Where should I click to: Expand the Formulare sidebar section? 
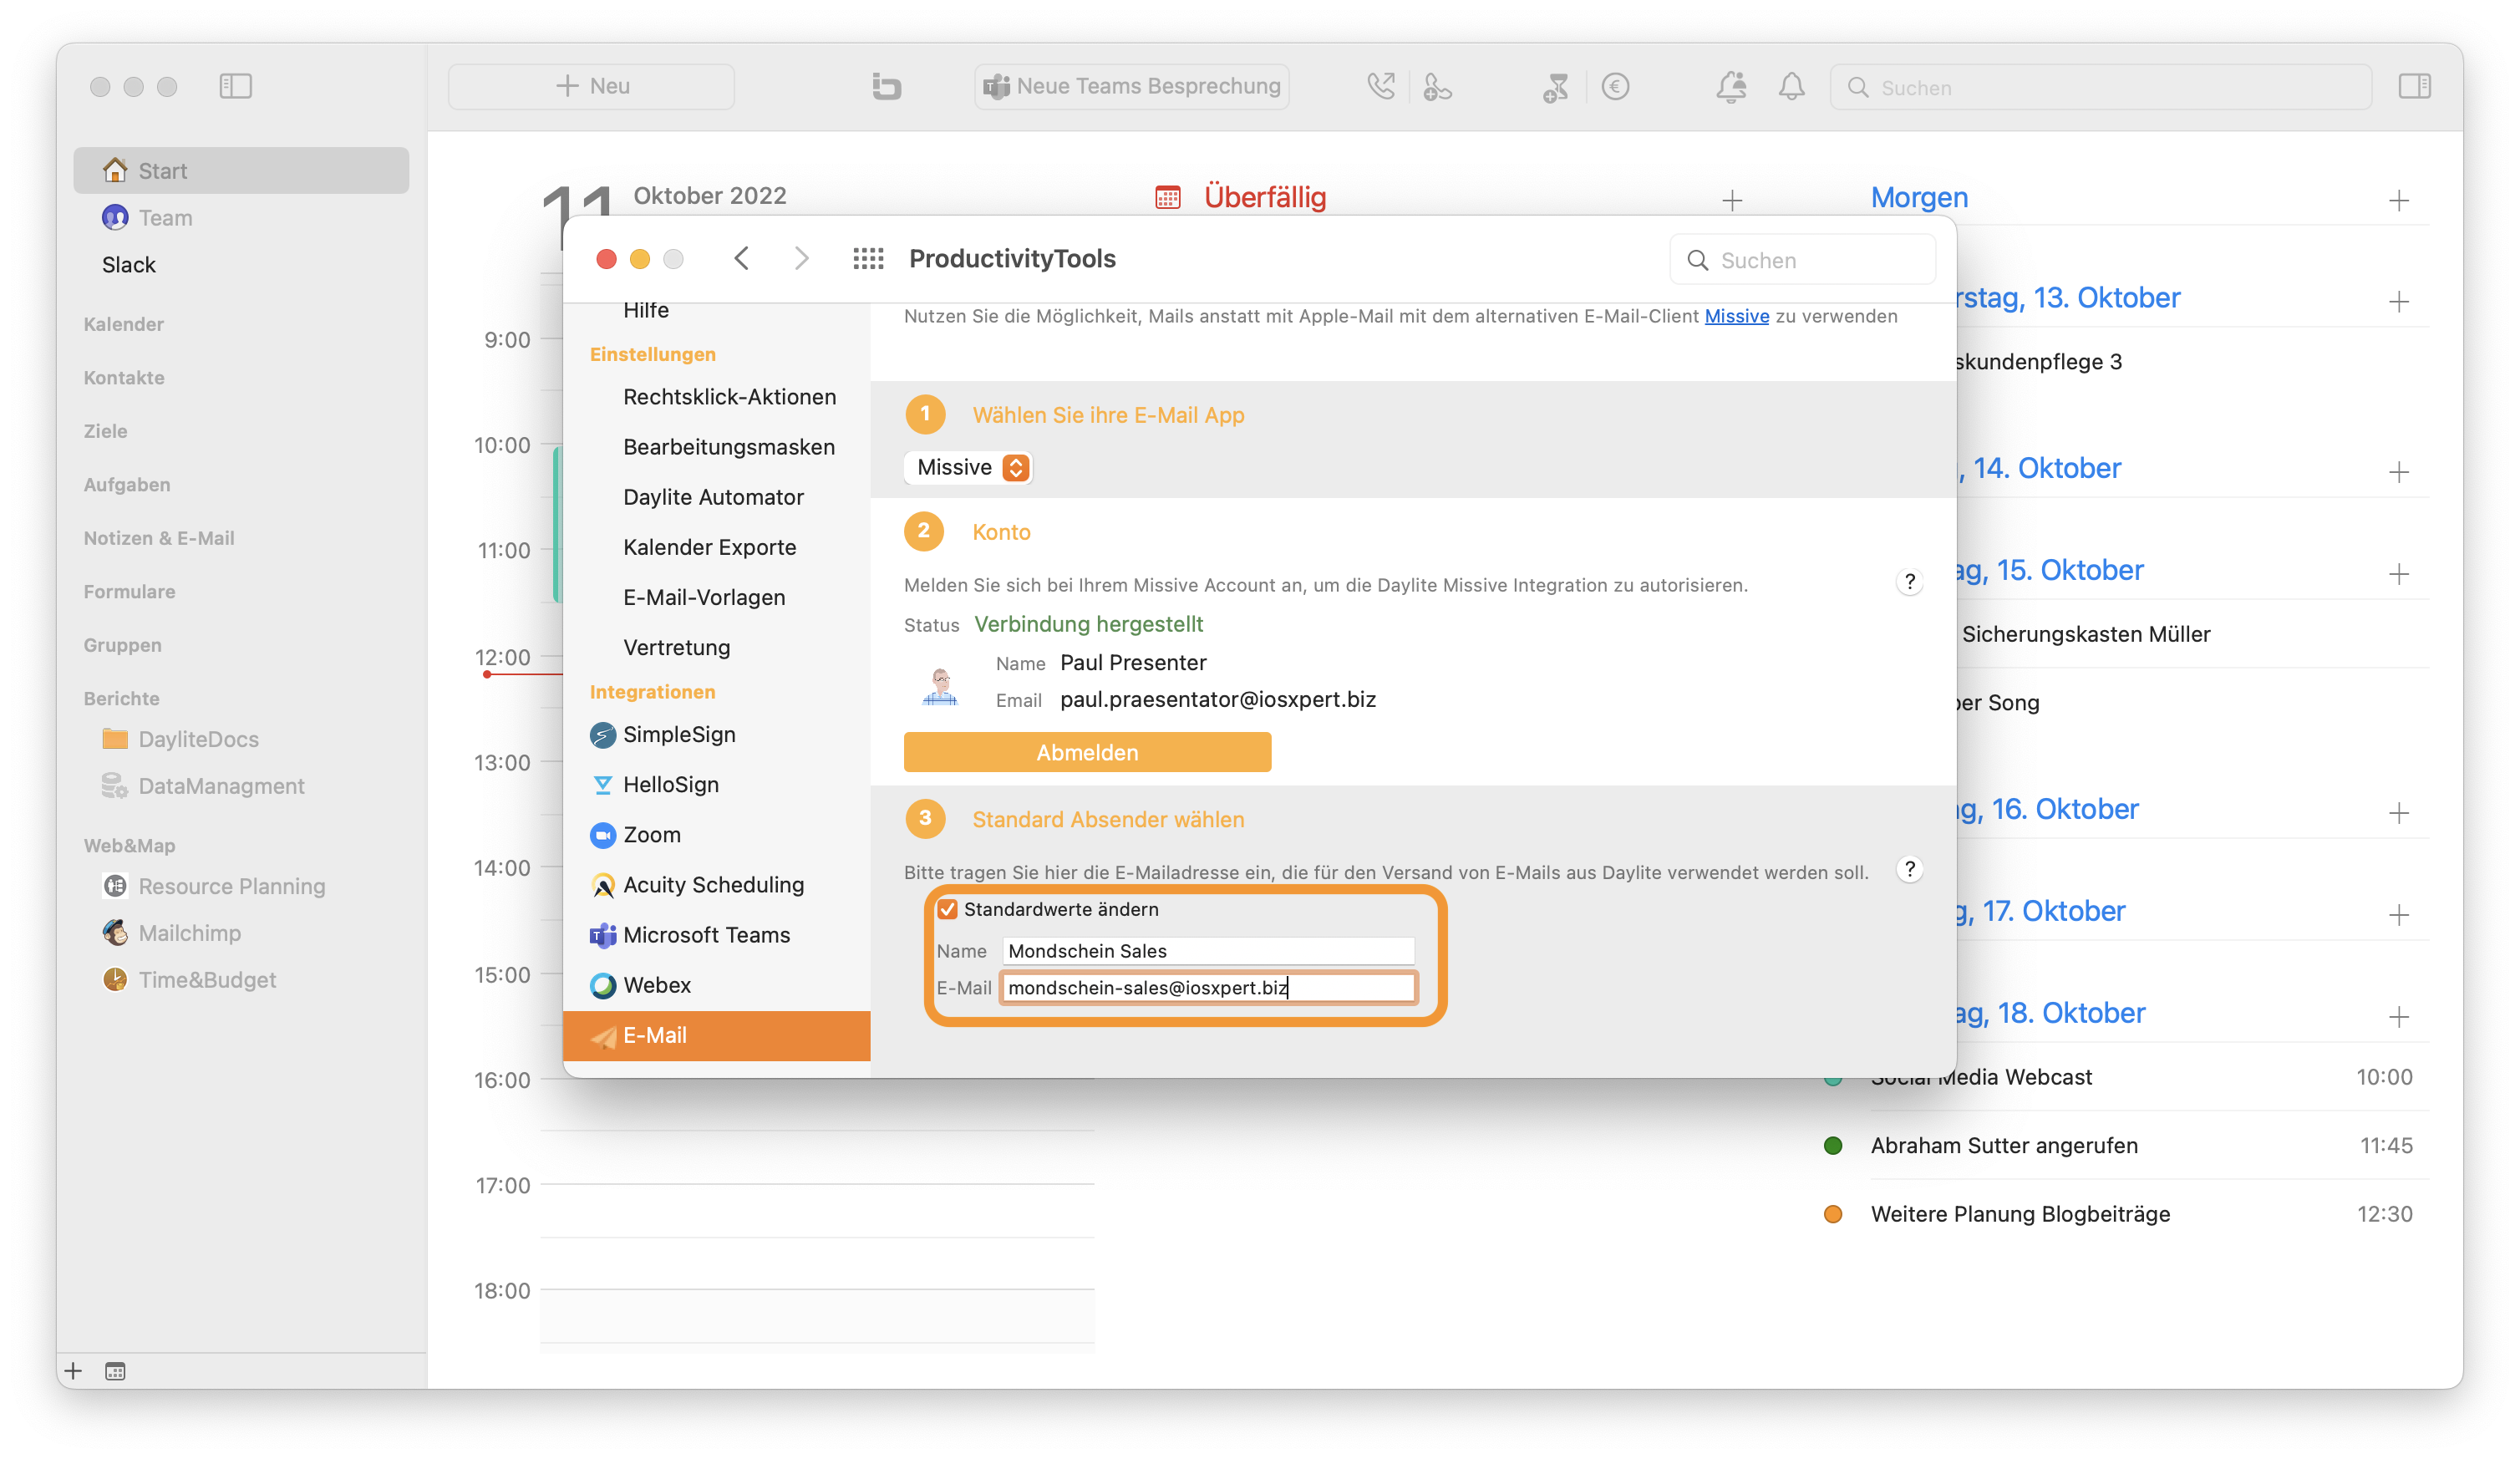tap(129, 591)
